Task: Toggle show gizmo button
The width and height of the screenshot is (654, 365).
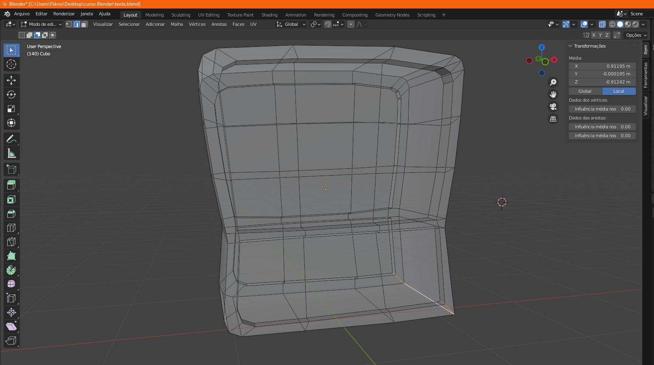Action: (566, 24)
